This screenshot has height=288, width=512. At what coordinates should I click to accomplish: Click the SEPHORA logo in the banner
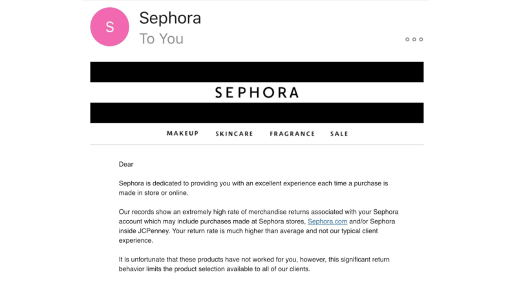[x=257, y=92]
